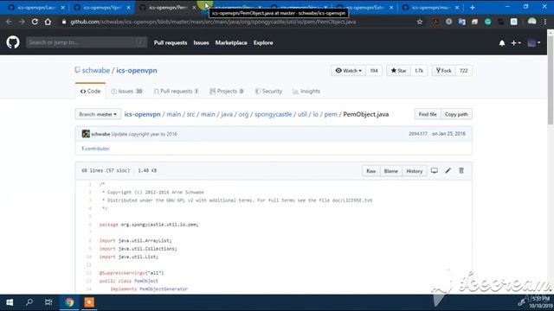Open the notifications bell icon
554x311 pixels.
(x=502, y=43)
